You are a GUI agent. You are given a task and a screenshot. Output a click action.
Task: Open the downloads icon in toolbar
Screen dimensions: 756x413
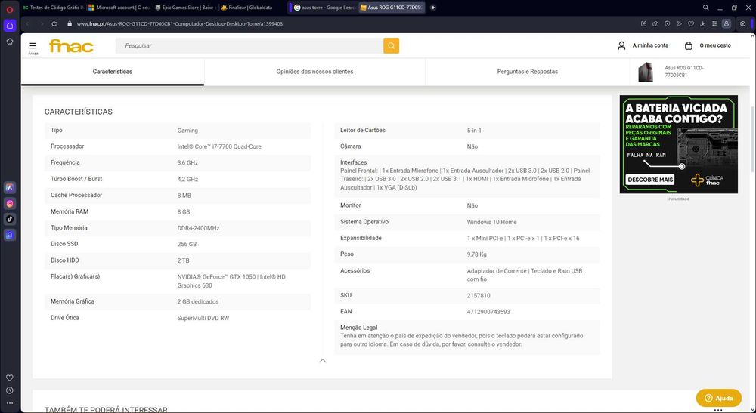702,23
